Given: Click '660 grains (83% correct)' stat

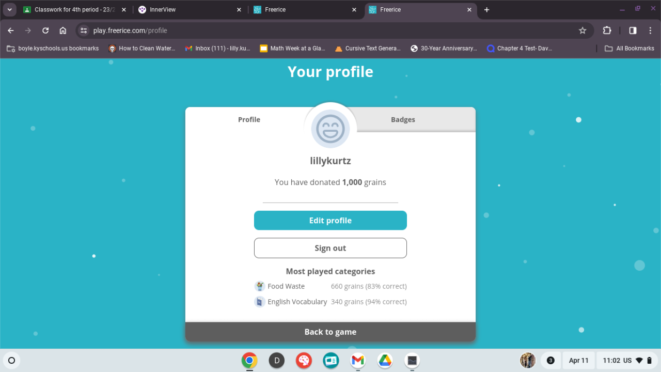Looking at the screenshot, I should (369, 286).
